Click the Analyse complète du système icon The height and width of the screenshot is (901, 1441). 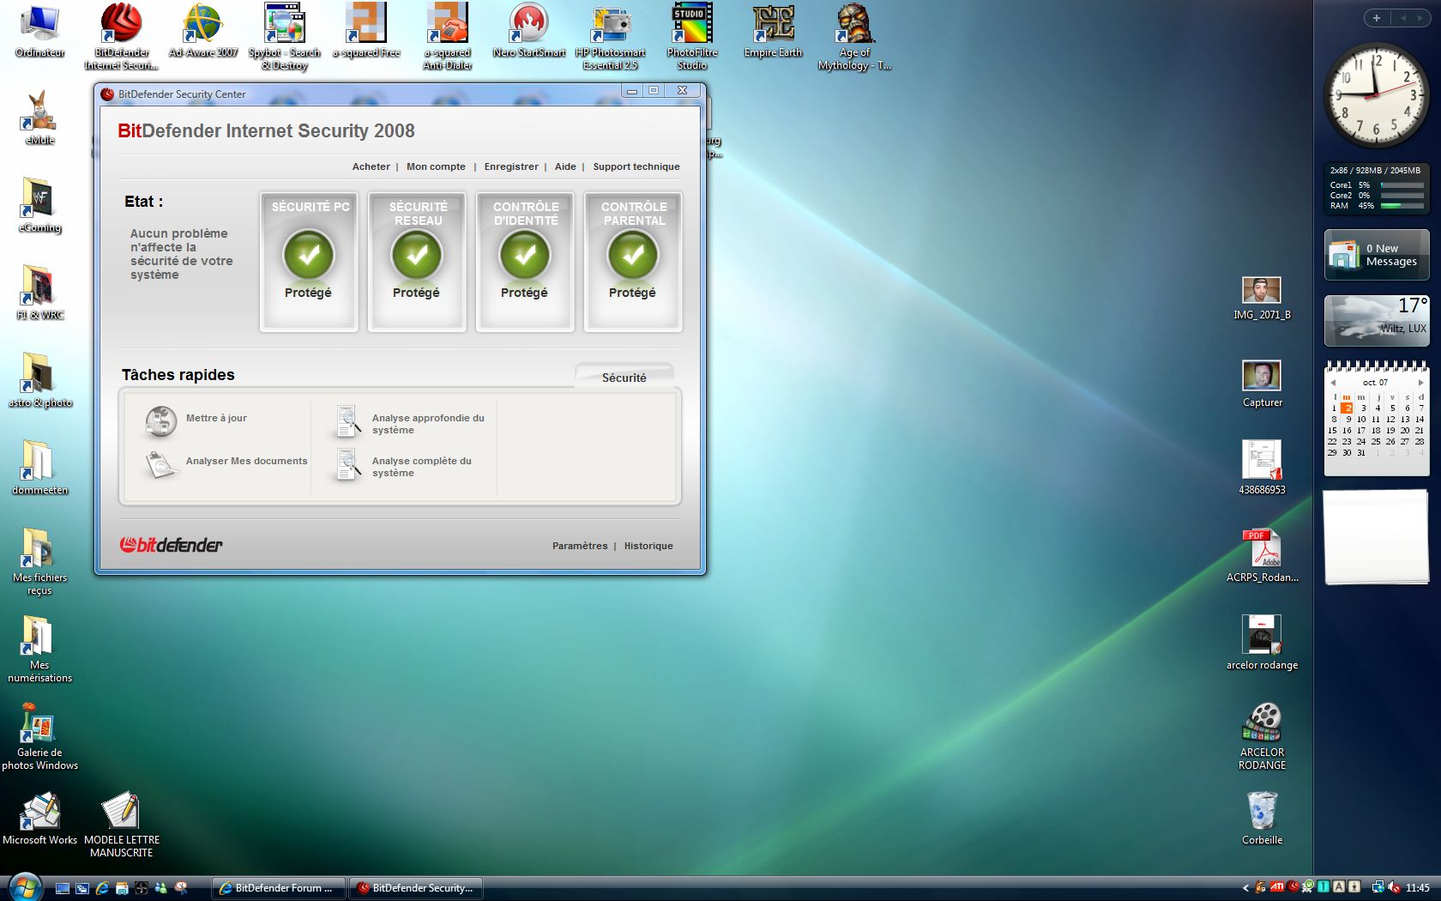click(x=347, y=465)
